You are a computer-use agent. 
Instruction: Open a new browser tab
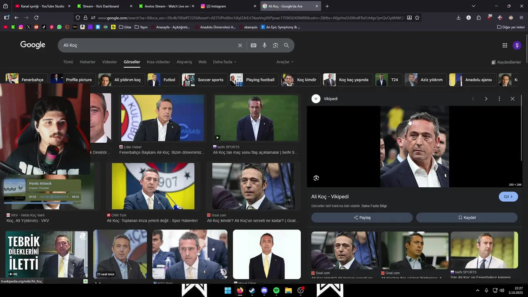tap(327, 6)
